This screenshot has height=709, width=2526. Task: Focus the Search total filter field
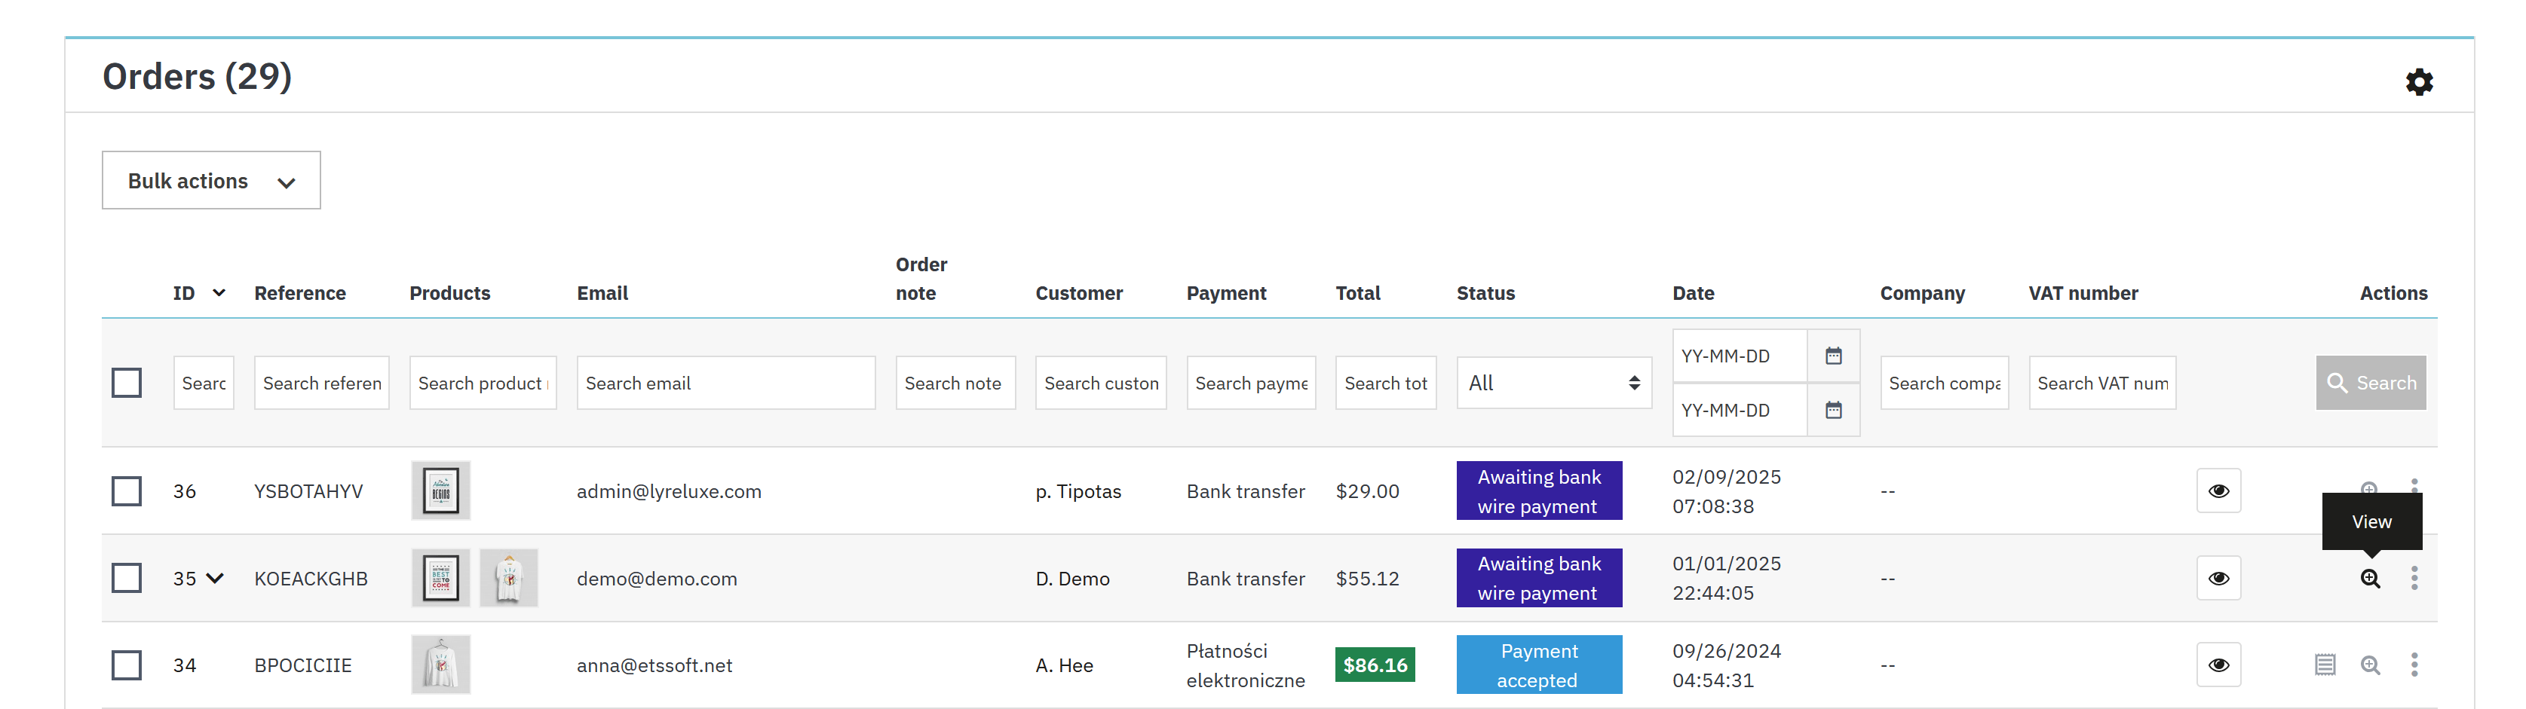tap(1386, 383)
